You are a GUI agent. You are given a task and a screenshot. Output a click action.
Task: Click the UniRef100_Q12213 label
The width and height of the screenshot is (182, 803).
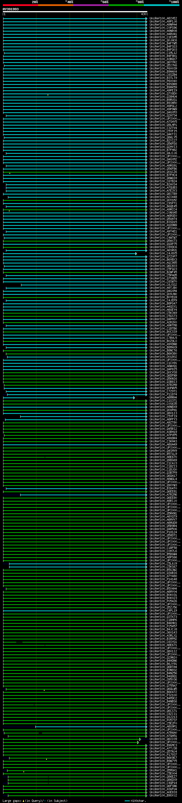163,717
